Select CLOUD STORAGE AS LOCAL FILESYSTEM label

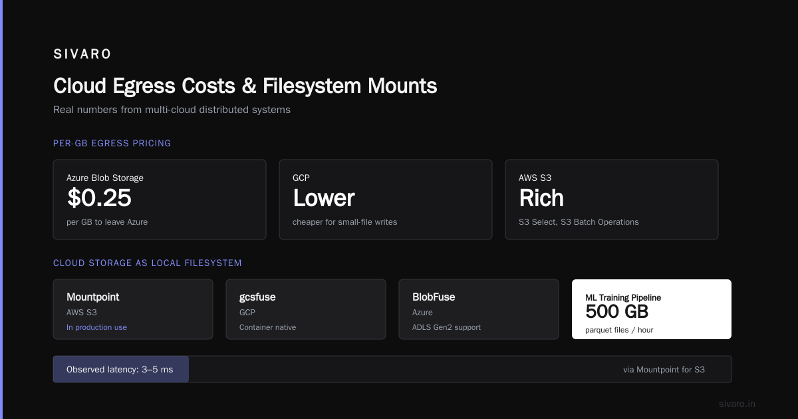148,263
